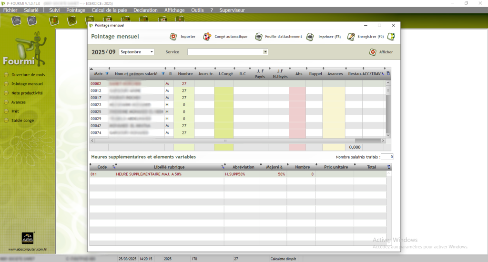Click the filter icon in Matr. column header
Screen dimensions: 488x262
click(107, 74)
